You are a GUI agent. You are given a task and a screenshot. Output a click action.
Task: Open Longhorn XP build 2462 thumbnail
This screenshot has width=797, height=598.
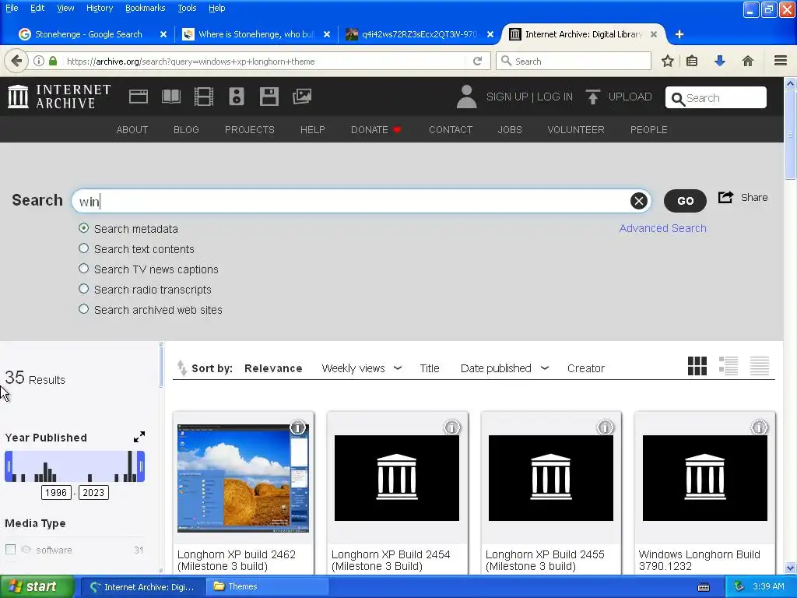pos(243,478)
